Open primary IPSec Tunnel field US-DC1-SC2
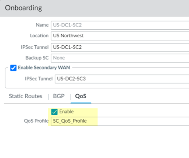The width and height of the screenshot is (189, 158). [120, 47]
